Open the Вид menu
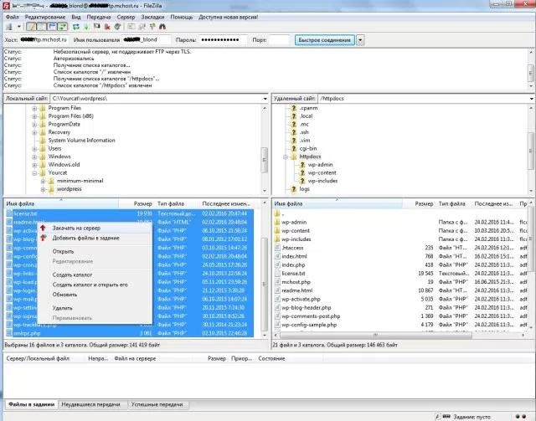 (x=76, y=17)
